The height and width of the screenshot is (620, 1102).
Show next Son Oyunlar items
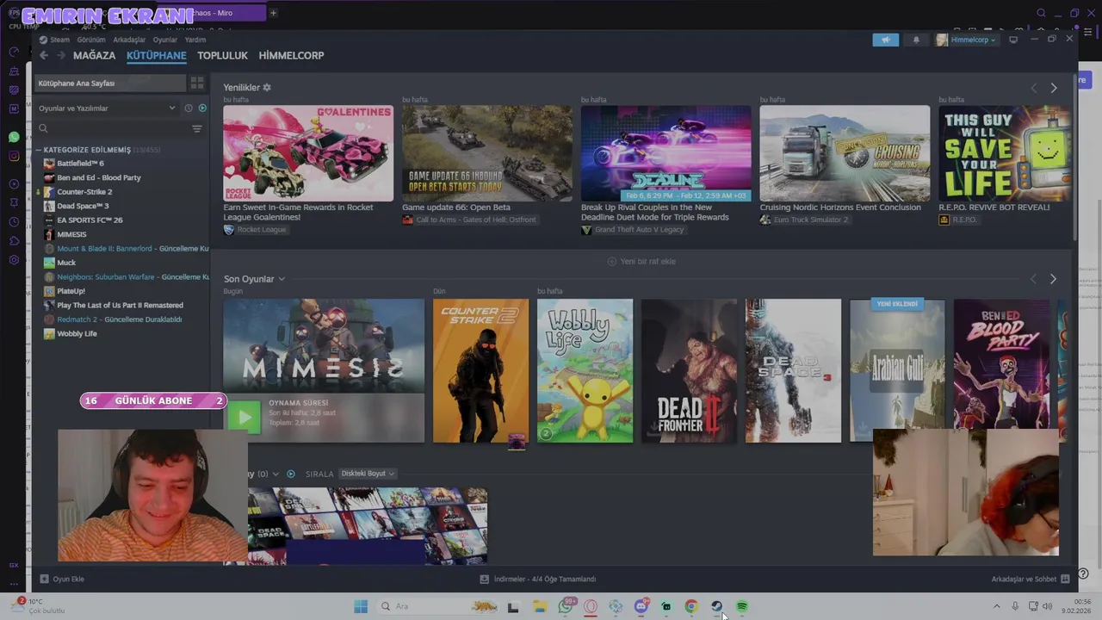tap(1053, 279)
